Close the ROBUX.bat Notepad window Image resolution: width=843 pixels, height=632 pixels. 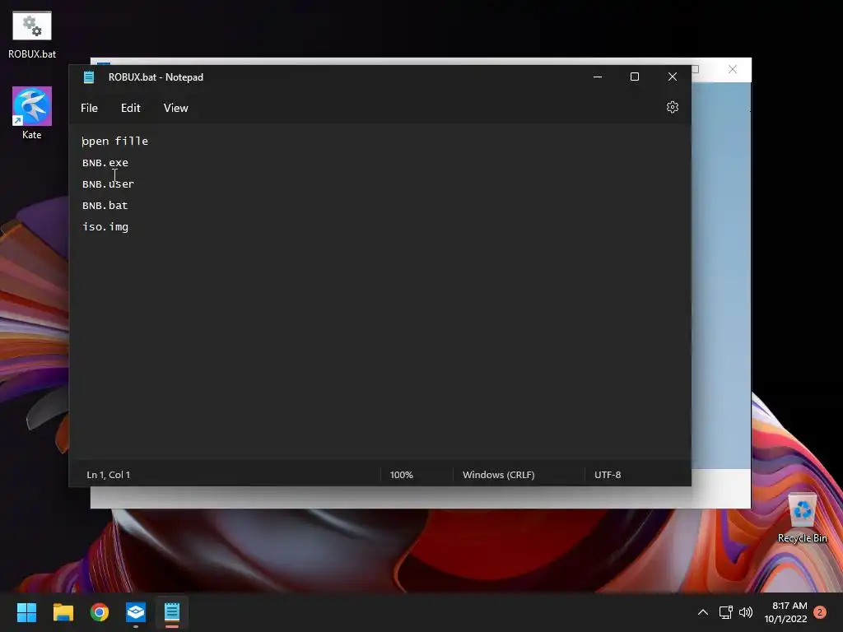point(672,77)
